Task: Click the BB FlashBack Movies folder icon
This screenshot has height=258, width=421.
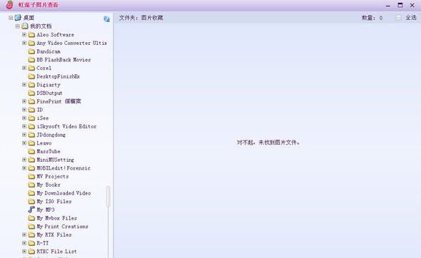Action: click(31, 60)
